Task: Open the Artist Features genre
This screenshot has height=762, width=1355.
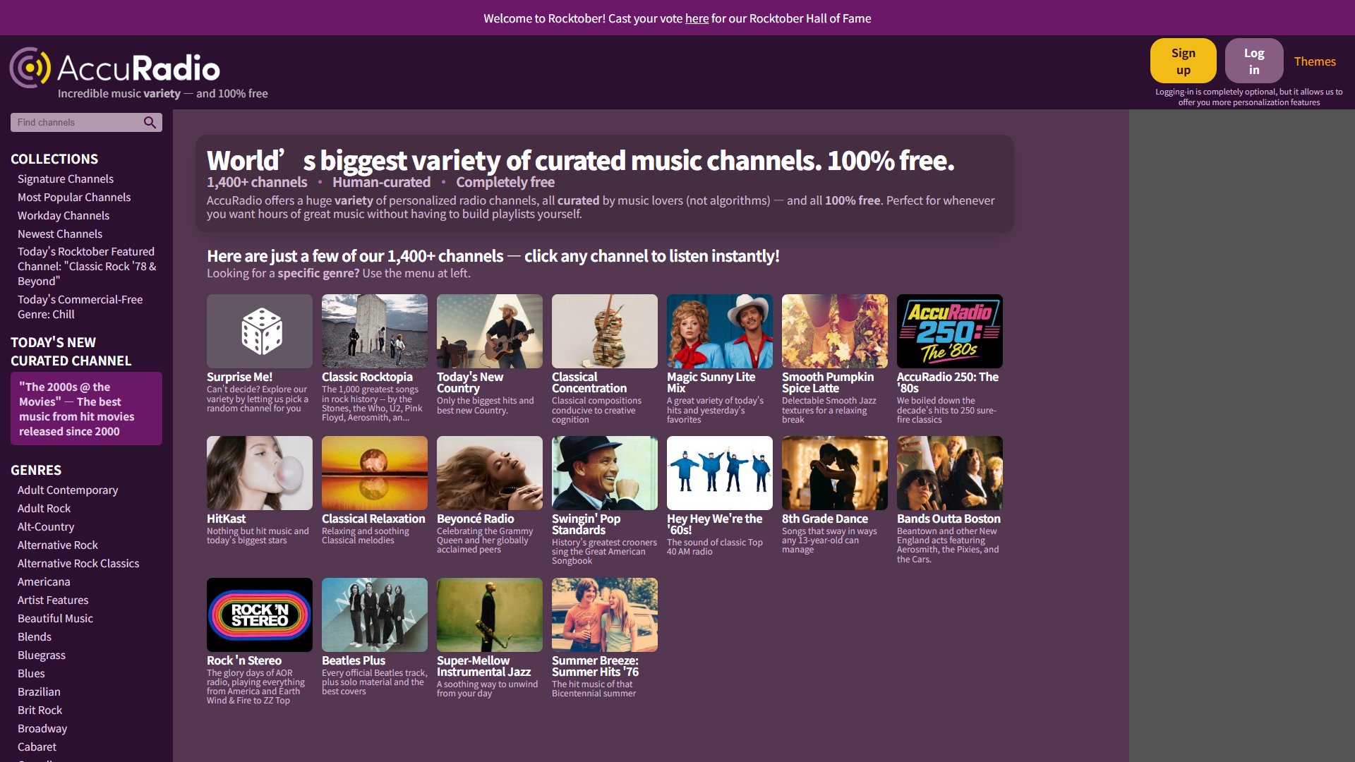Action: click(x=53, y=600)
